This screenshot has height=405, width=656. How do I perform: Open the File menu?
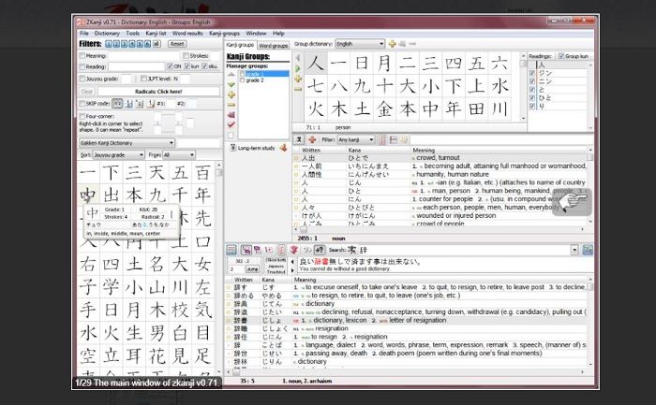84,34
